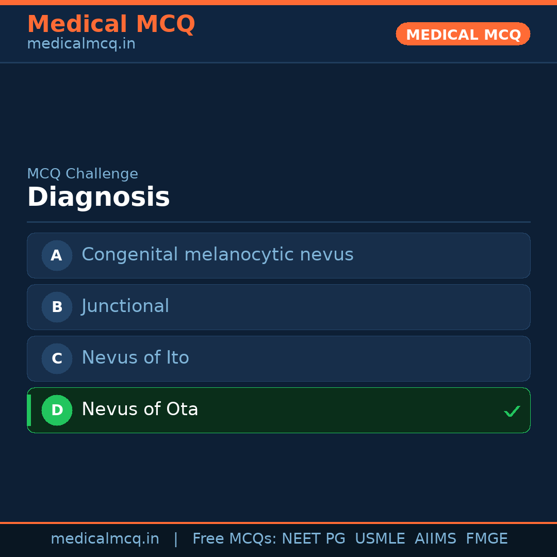557x557 pixels.
Task: Click the Diagnosis heading
Action: pos(99,196)
